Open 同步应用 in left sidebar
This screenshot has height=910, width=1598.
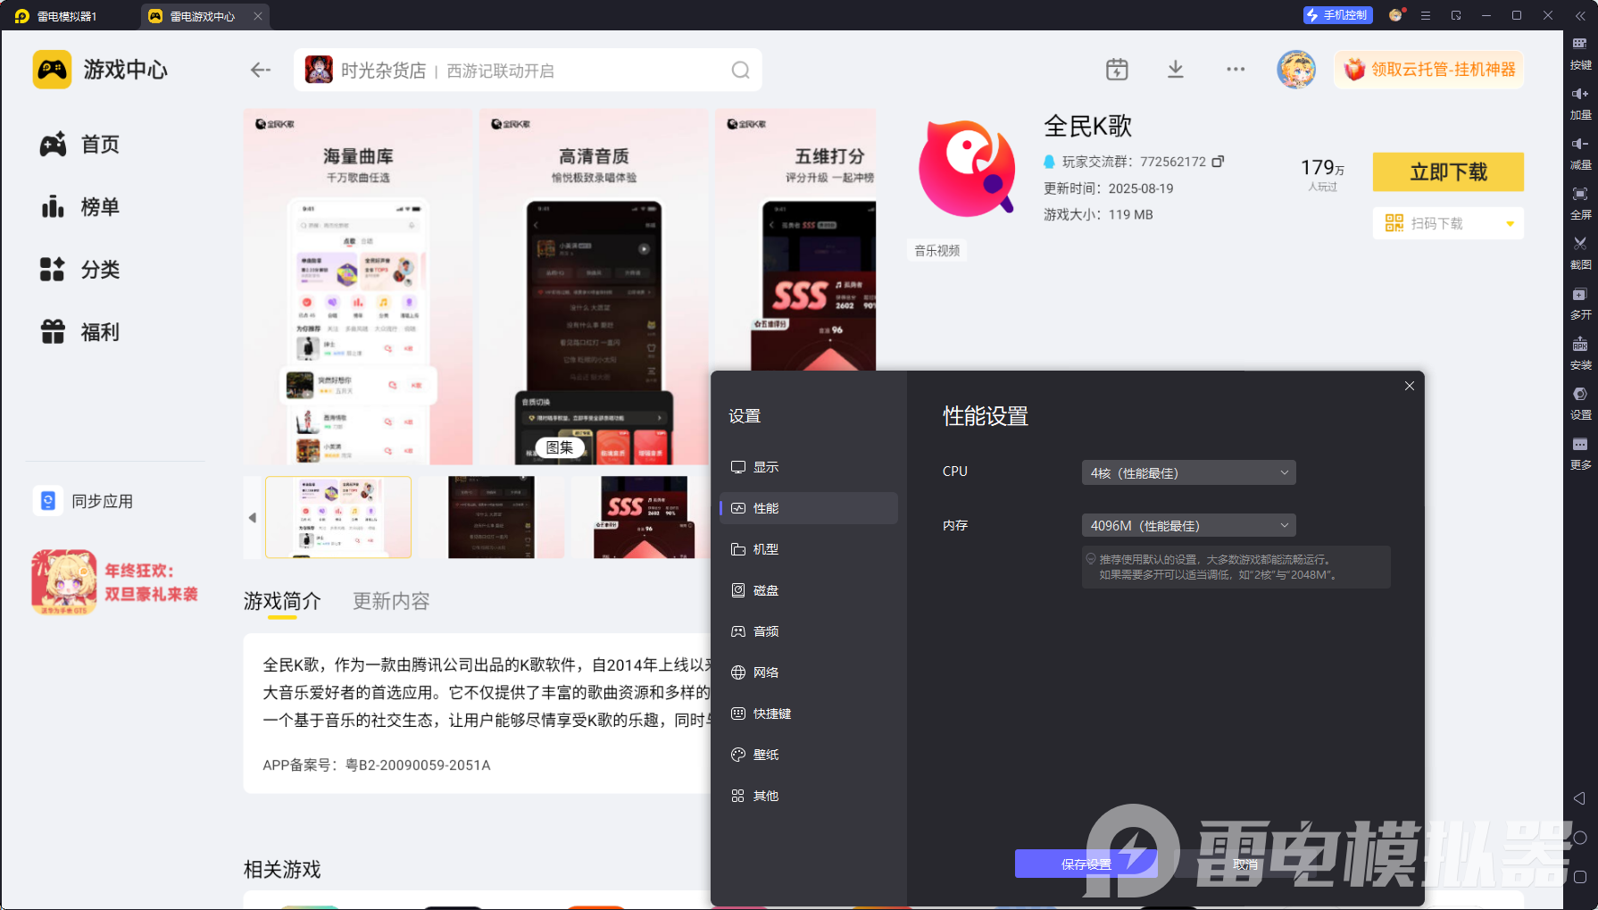[83, 501]
